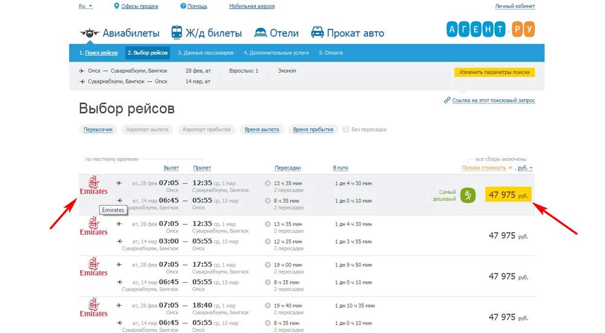Click the Emirates logo in the second result
605x333 pixels.
click(93, 226)
